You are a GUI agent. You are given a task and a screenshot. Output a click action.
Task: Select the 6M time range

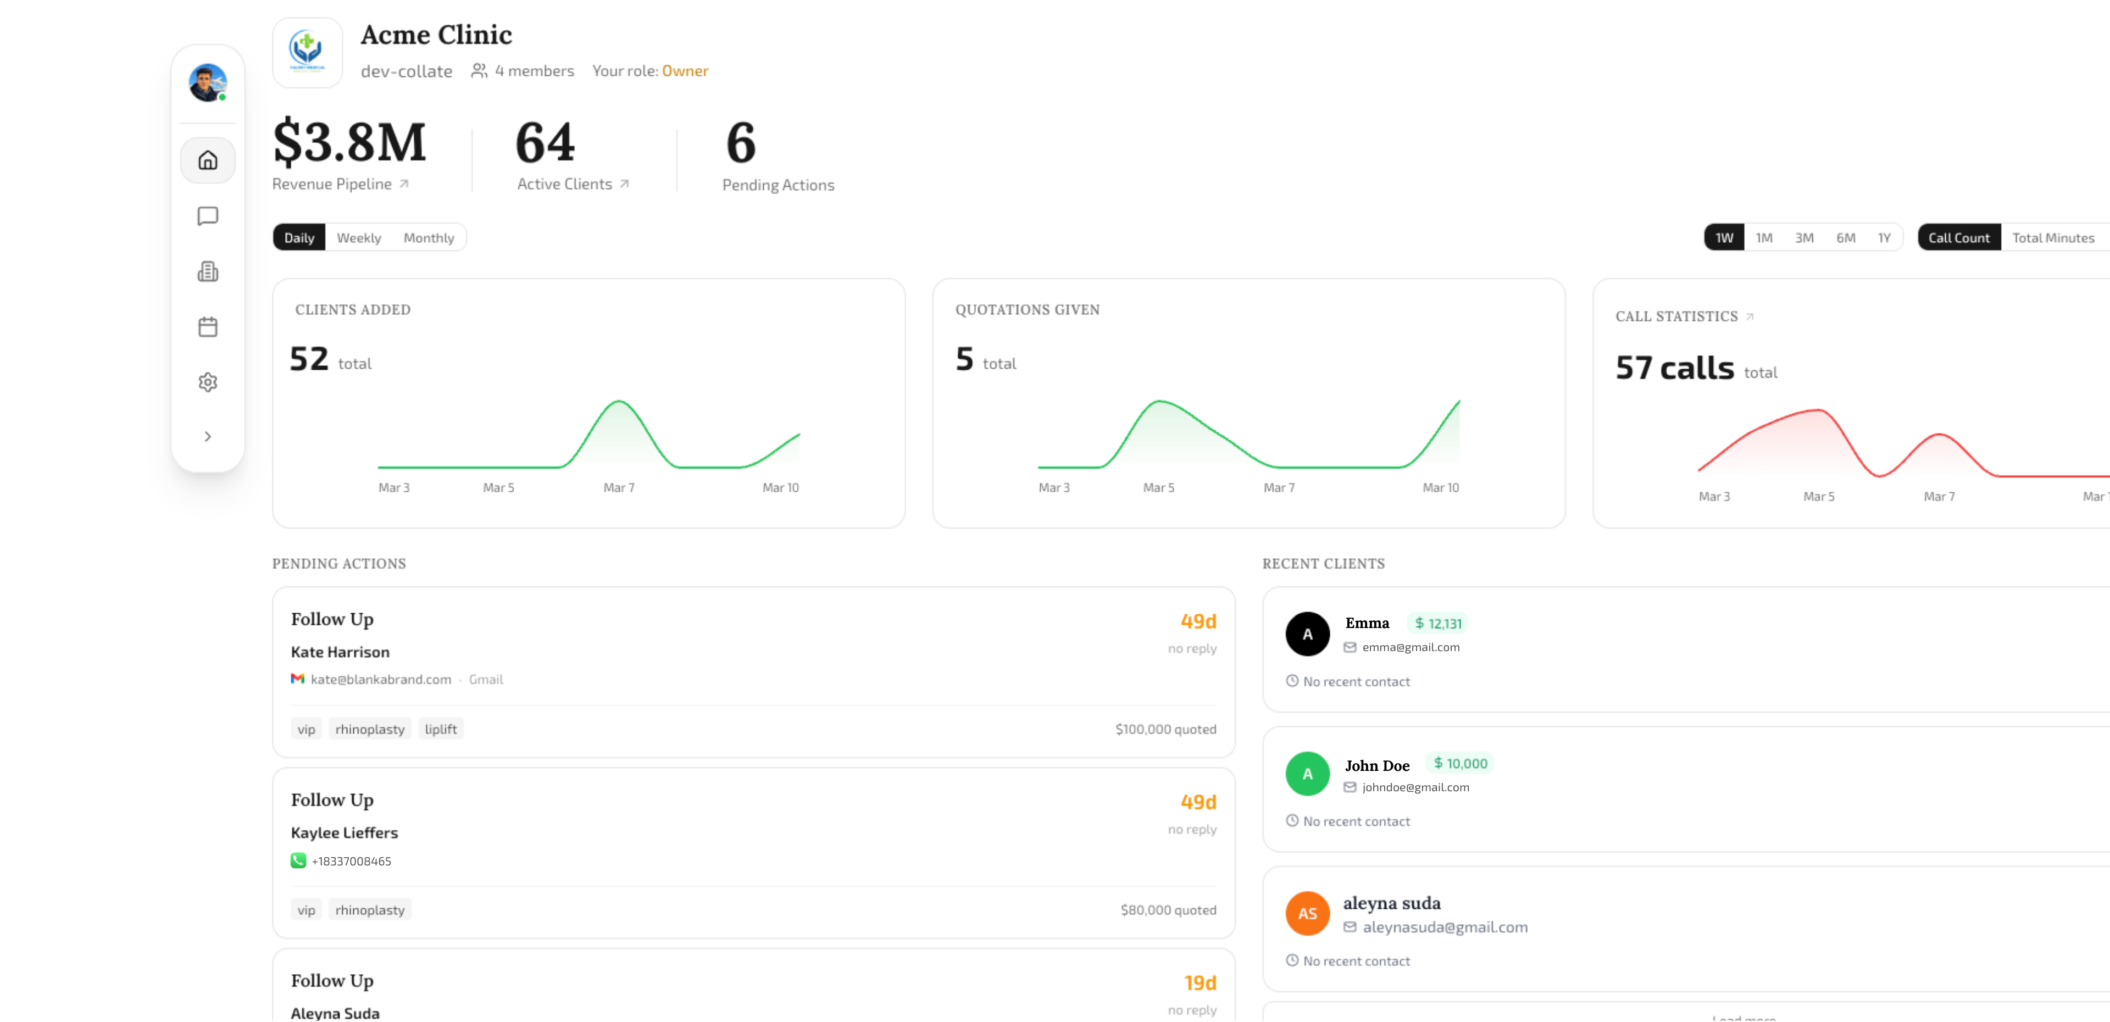1846,237
